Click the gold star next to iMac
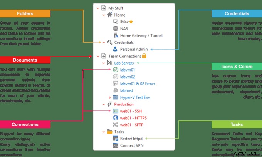This screenshot has width=262, height=157. 131,22
